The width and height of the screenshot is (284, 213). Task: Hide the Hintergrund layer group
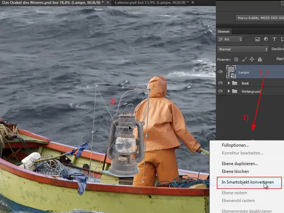220,91
